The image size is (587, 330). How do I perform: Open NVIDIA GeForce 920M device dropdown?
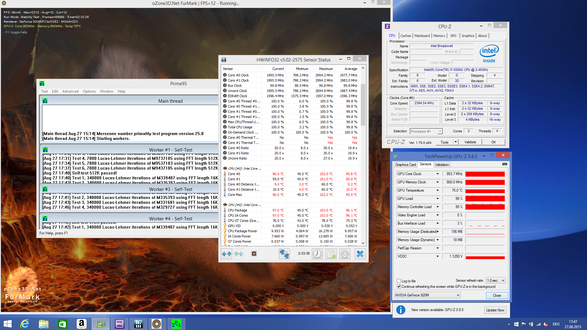(x=427, y=295)
